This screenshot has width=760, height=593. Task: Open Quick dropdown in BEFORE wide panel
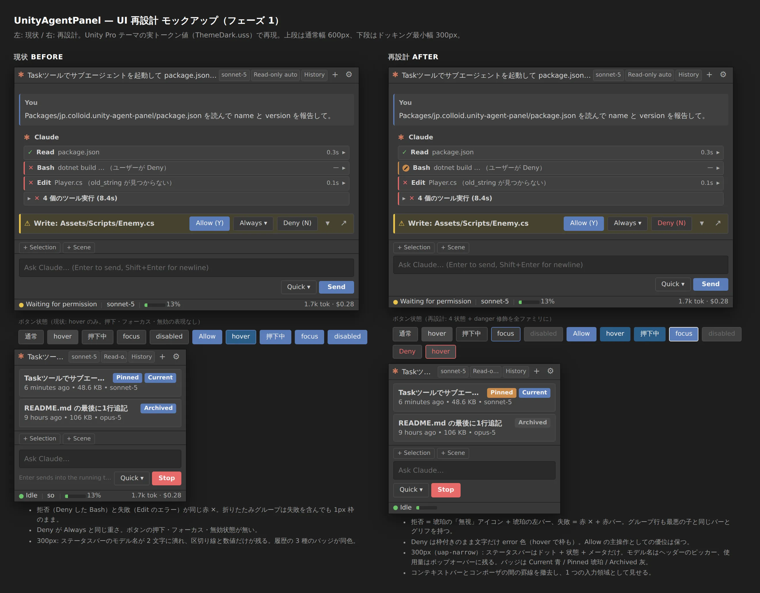[299, 287]
